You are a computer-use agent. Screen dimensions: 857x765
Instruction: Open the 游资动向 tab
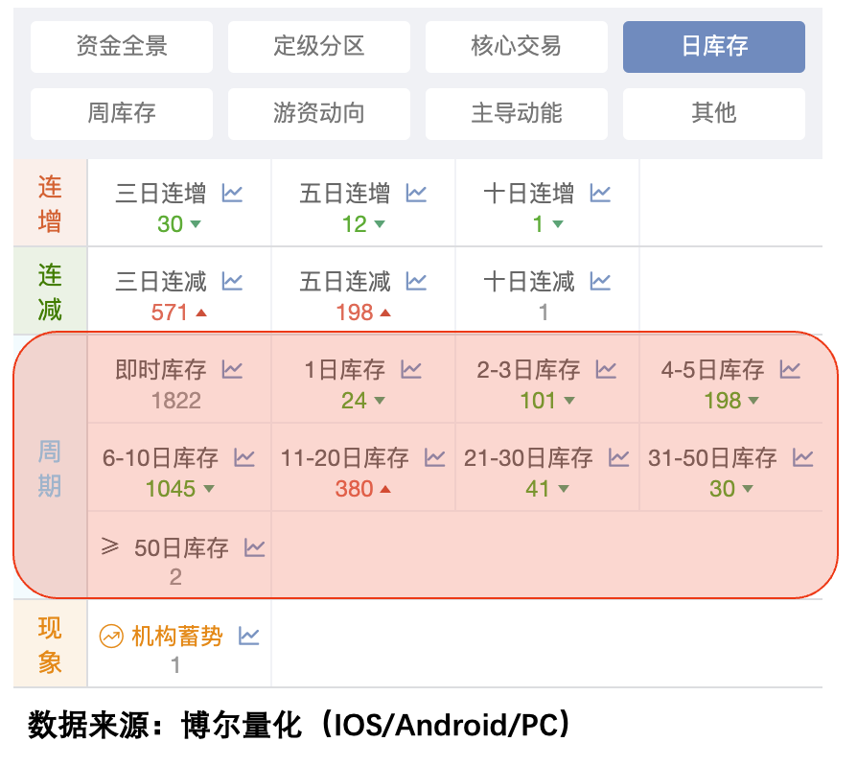pos(319,114)
